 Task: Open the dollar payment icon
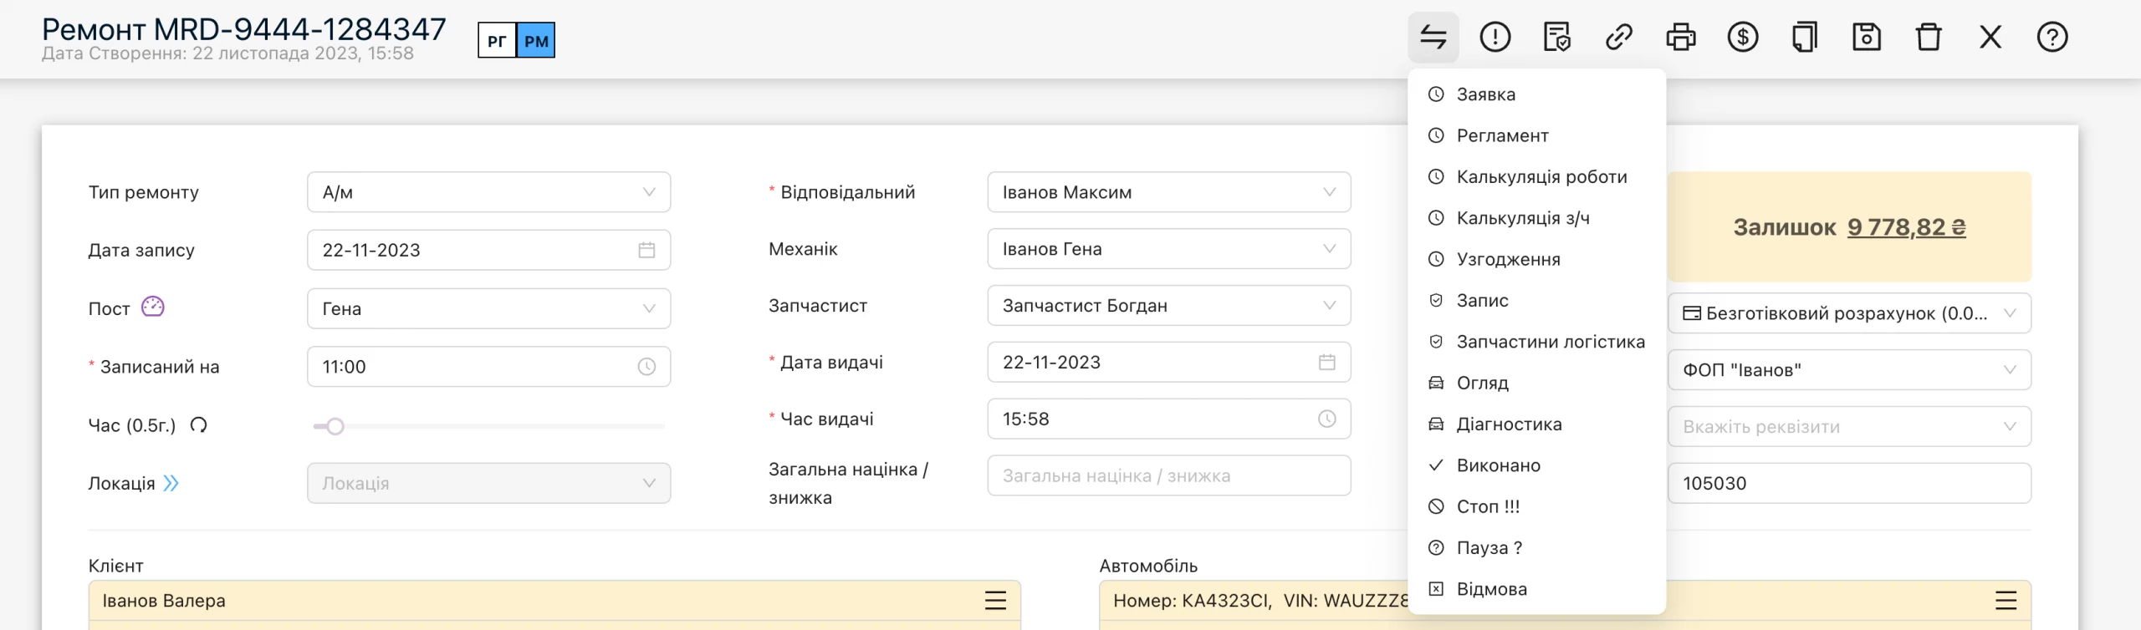point(1742,37)
